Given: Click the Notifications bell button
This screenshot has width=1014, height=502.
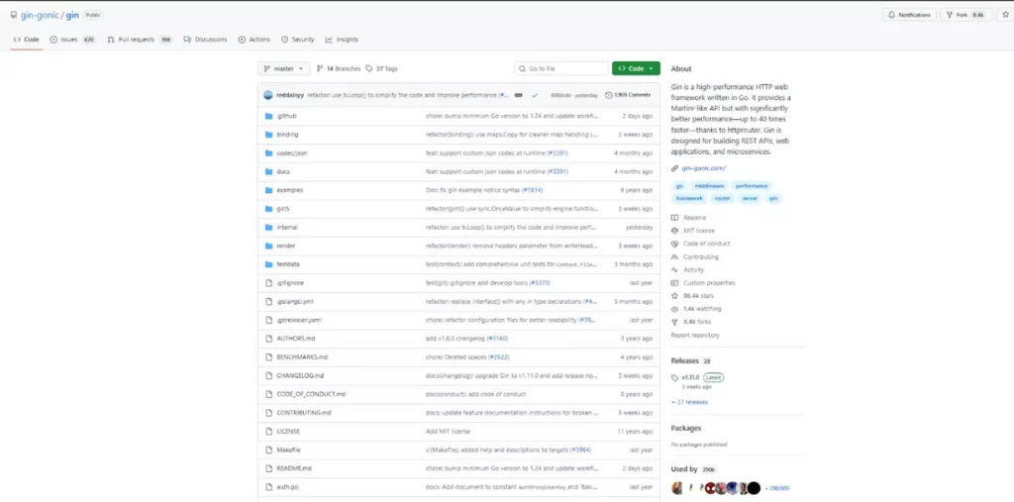Looking at the screenshot, I should pos(908,15).
